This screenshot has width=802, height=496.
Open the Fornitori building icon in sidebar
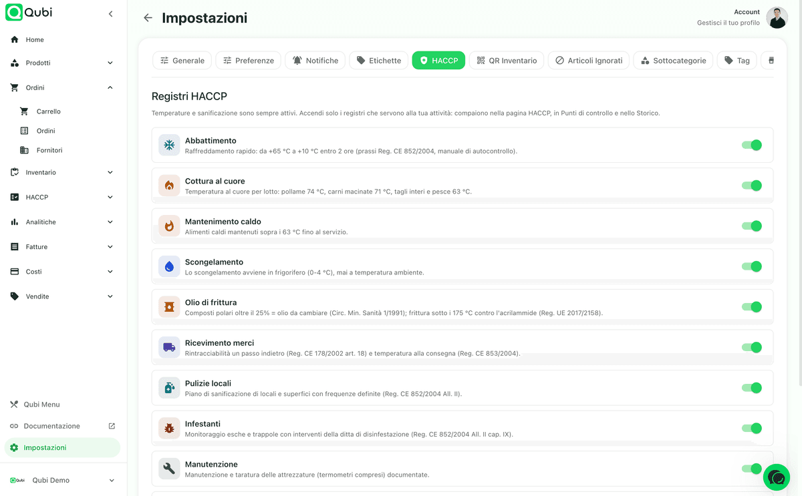tap(25, 150)
